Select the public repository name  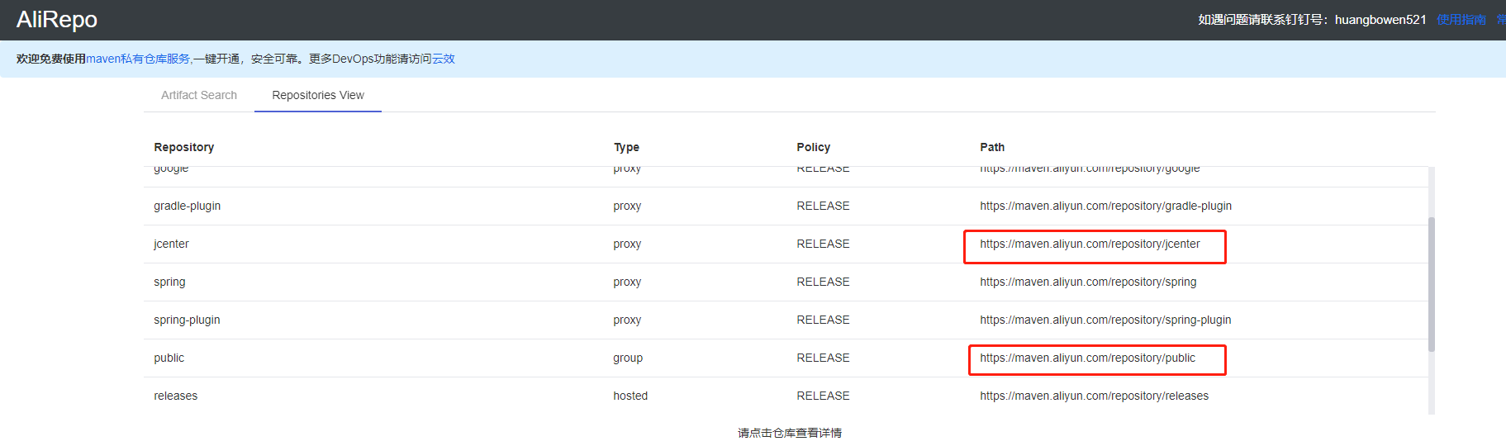169,358
